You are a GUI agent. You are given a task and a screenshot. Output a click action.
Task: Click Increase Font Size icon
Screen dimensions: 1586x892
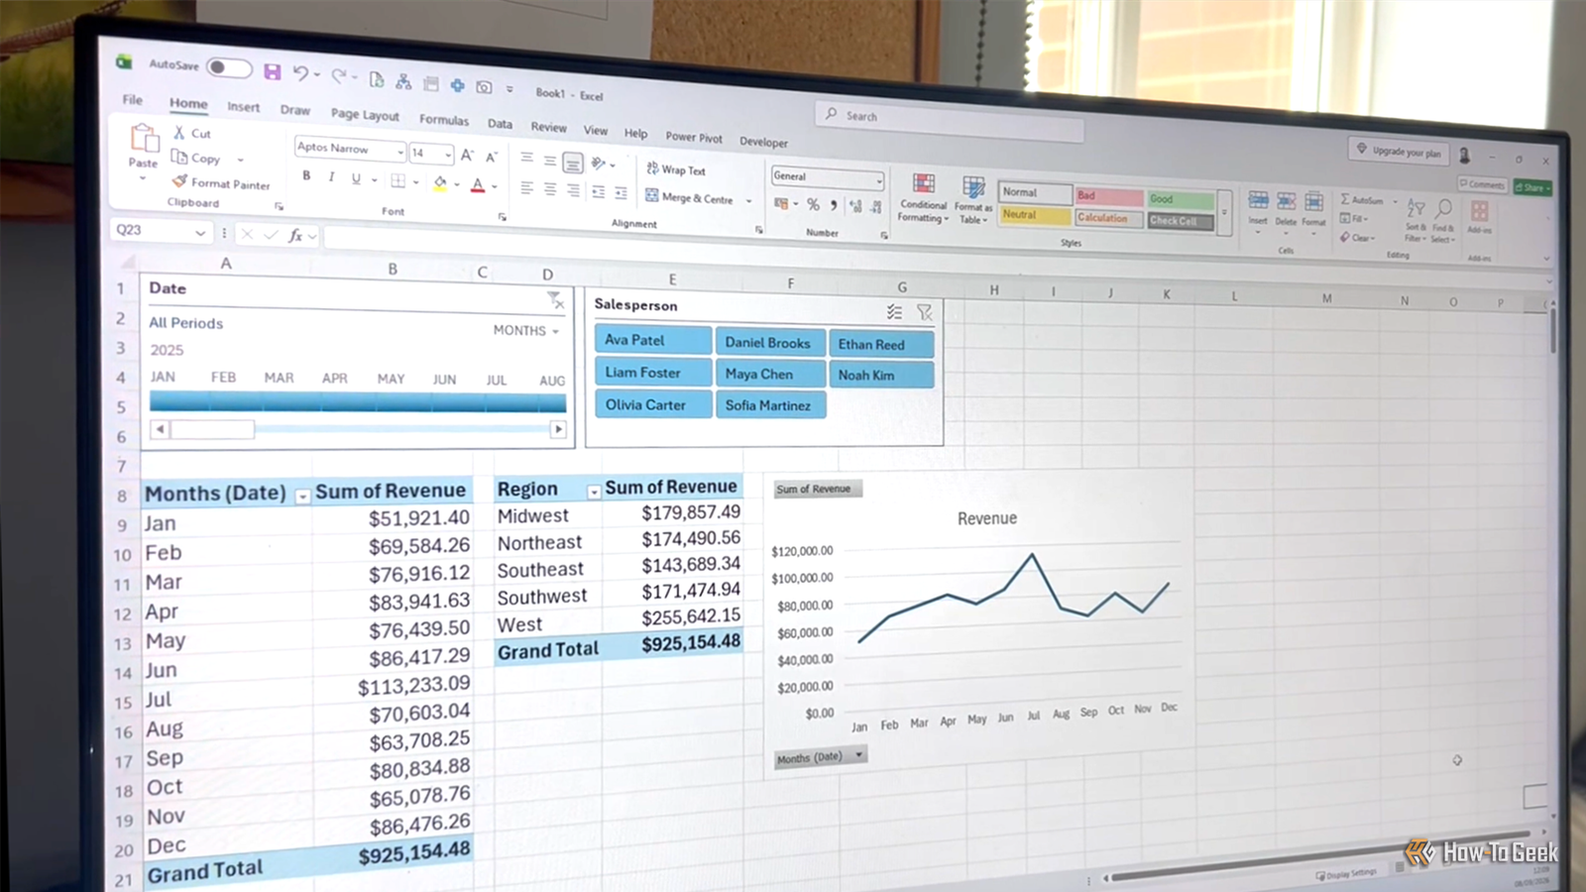(467, 155)
